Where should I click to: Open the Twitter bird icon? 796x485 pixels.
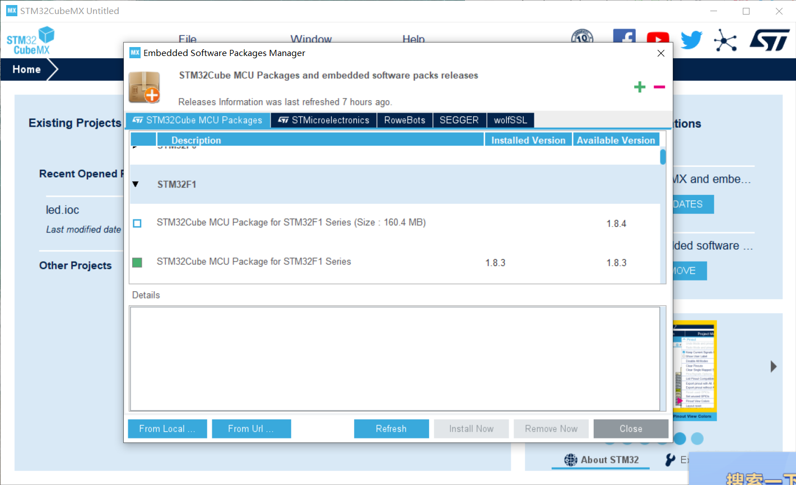692,40
